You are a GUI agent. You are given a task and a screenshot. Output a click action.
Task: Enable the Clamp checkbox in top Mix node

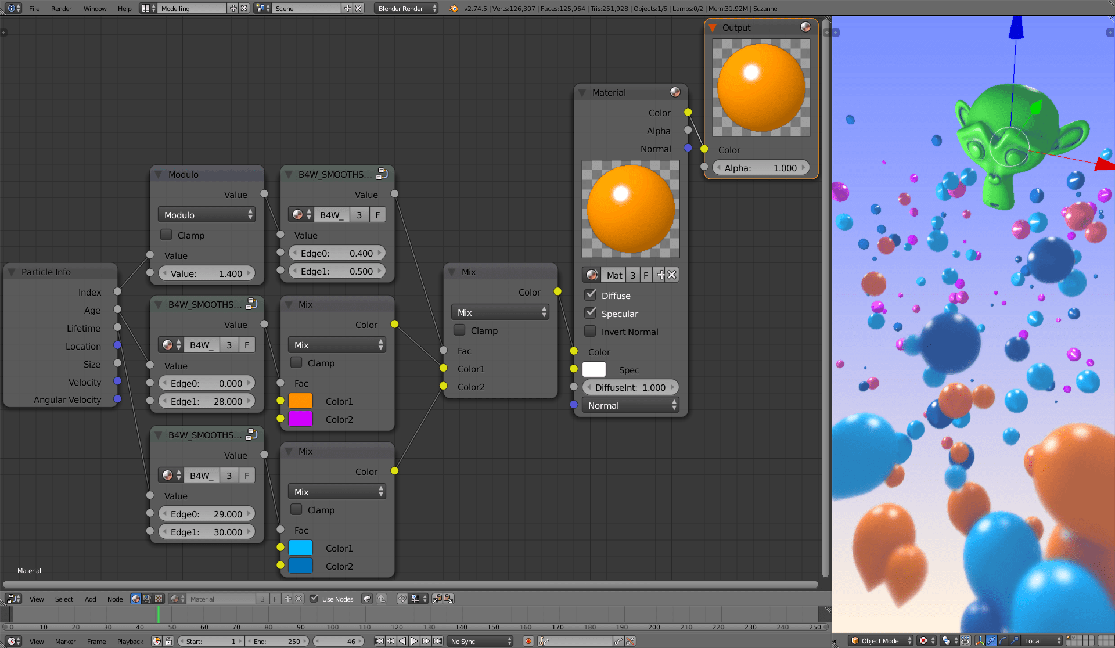pyautogui.click(x=458, y=330)
